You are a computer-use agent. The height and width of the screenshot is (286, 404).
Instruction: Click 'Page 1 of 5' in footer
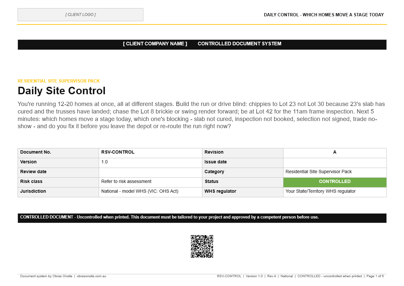pyautogui.click(x=375, y=276)
